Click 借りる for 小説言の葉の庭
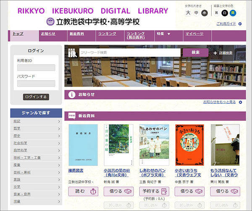 pyautogui.click(x=118, y=191)
